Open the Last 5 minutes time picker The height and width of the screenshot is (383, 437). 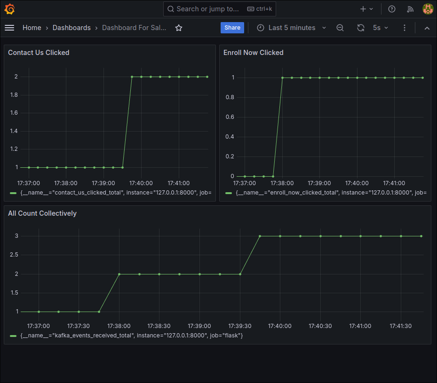tap(292, 28)
